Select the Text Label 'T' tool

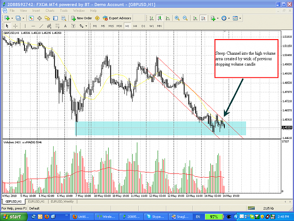point(73,26)
